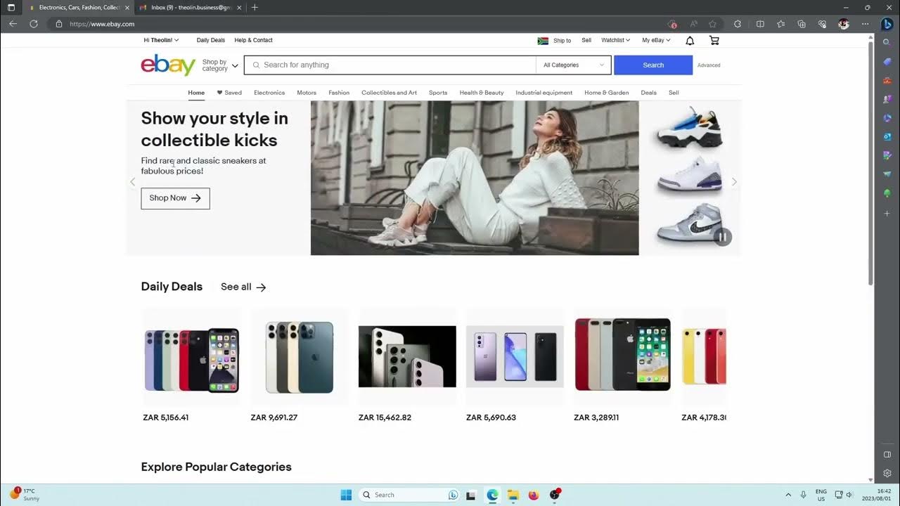900x506 pixels.
Task: Open Sports category menu
Action: (438, 93)
